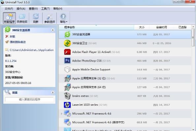
Task: Open the 帮助(H) menu
Action: pyautogui.click(x=58, y=9)
